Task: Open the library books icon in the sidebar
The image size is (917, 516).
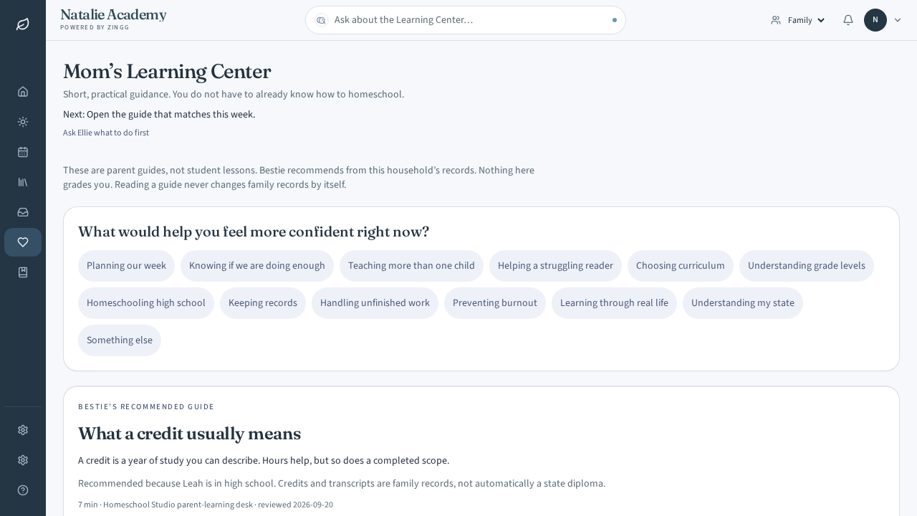Action: pos(23,182)
